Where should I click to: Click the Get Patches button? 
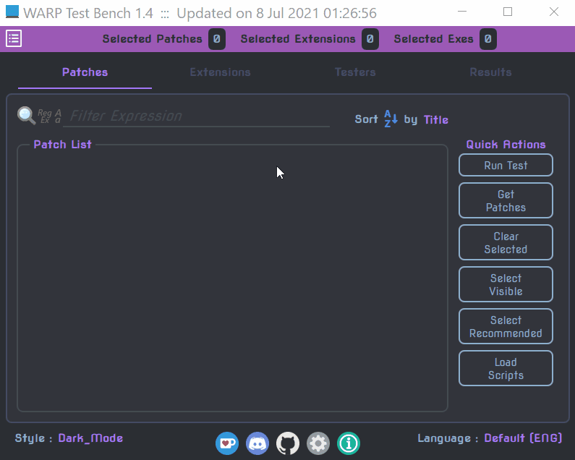pyautogui.click(x=506, y=200)
